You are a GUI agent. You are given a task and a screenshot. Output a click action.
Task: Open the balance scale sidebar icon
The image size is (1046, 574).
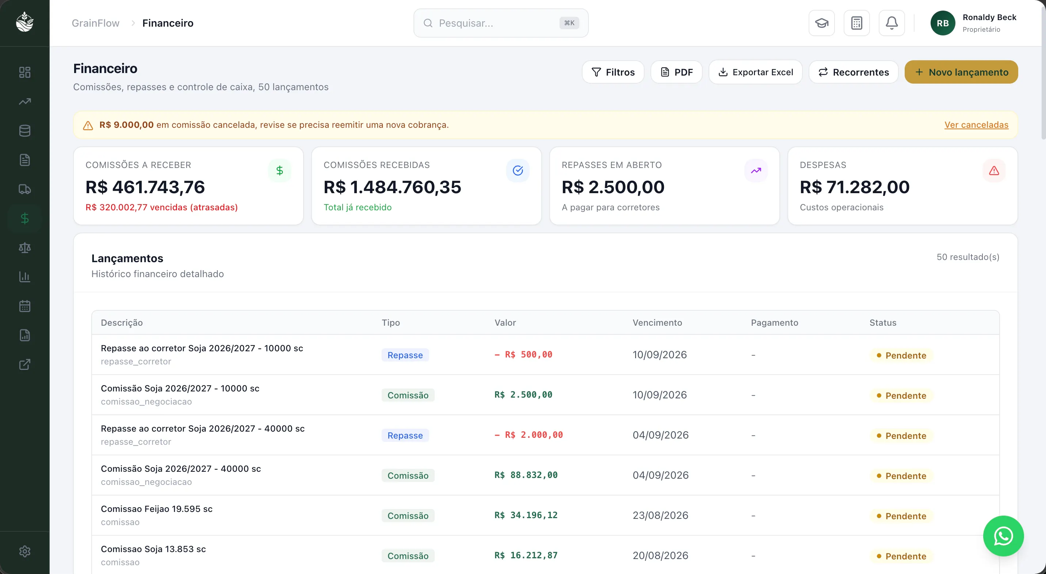25,248
